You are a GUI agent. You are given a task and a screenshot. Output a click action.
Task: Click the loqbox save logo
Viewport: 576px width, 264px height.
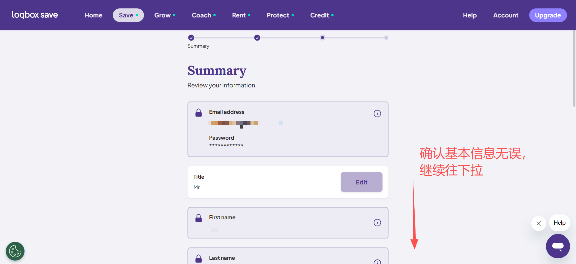(x=35, y=15)
